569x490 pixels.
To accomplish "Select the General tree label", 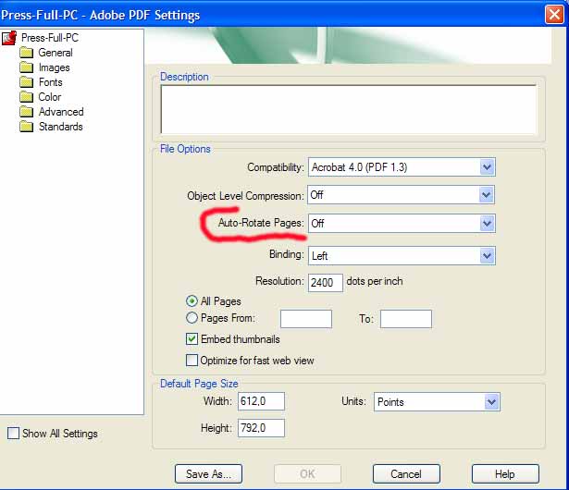I will 56,53.
